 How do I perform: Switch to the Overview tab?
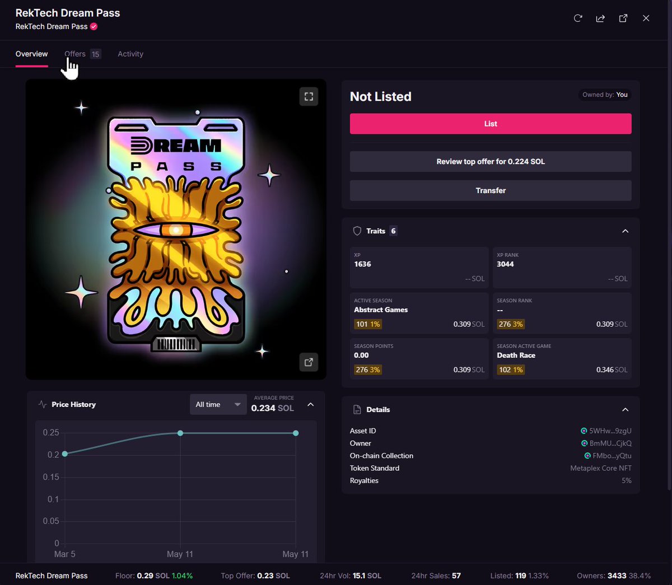click(31, 54)
